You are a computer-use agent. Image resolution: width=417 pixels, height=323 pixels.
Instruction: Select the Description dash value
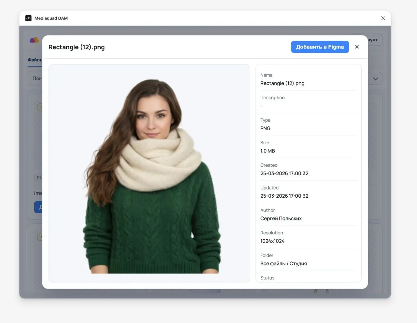(x=261, y=106)
